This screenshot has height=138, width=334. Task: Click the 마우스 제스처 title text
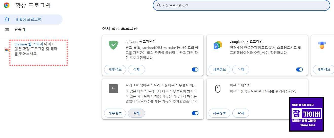coord(240,85)
